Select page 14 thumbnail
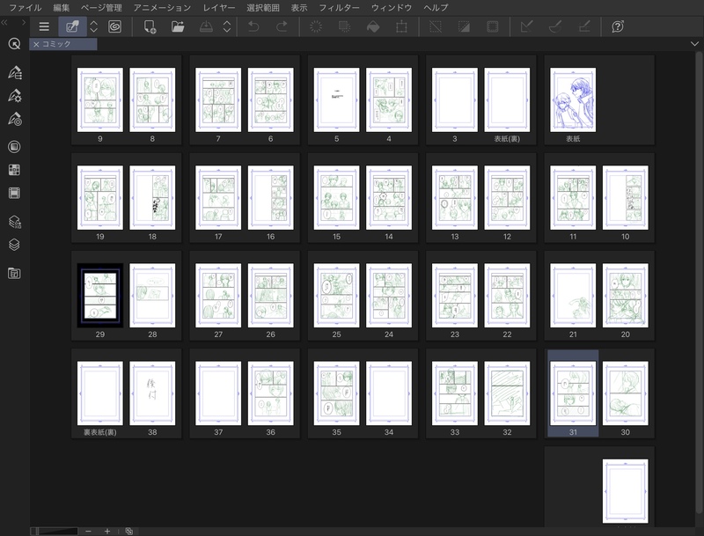This screenshot has height=536, width=704. pyautogui.click(x=389, y=197)
